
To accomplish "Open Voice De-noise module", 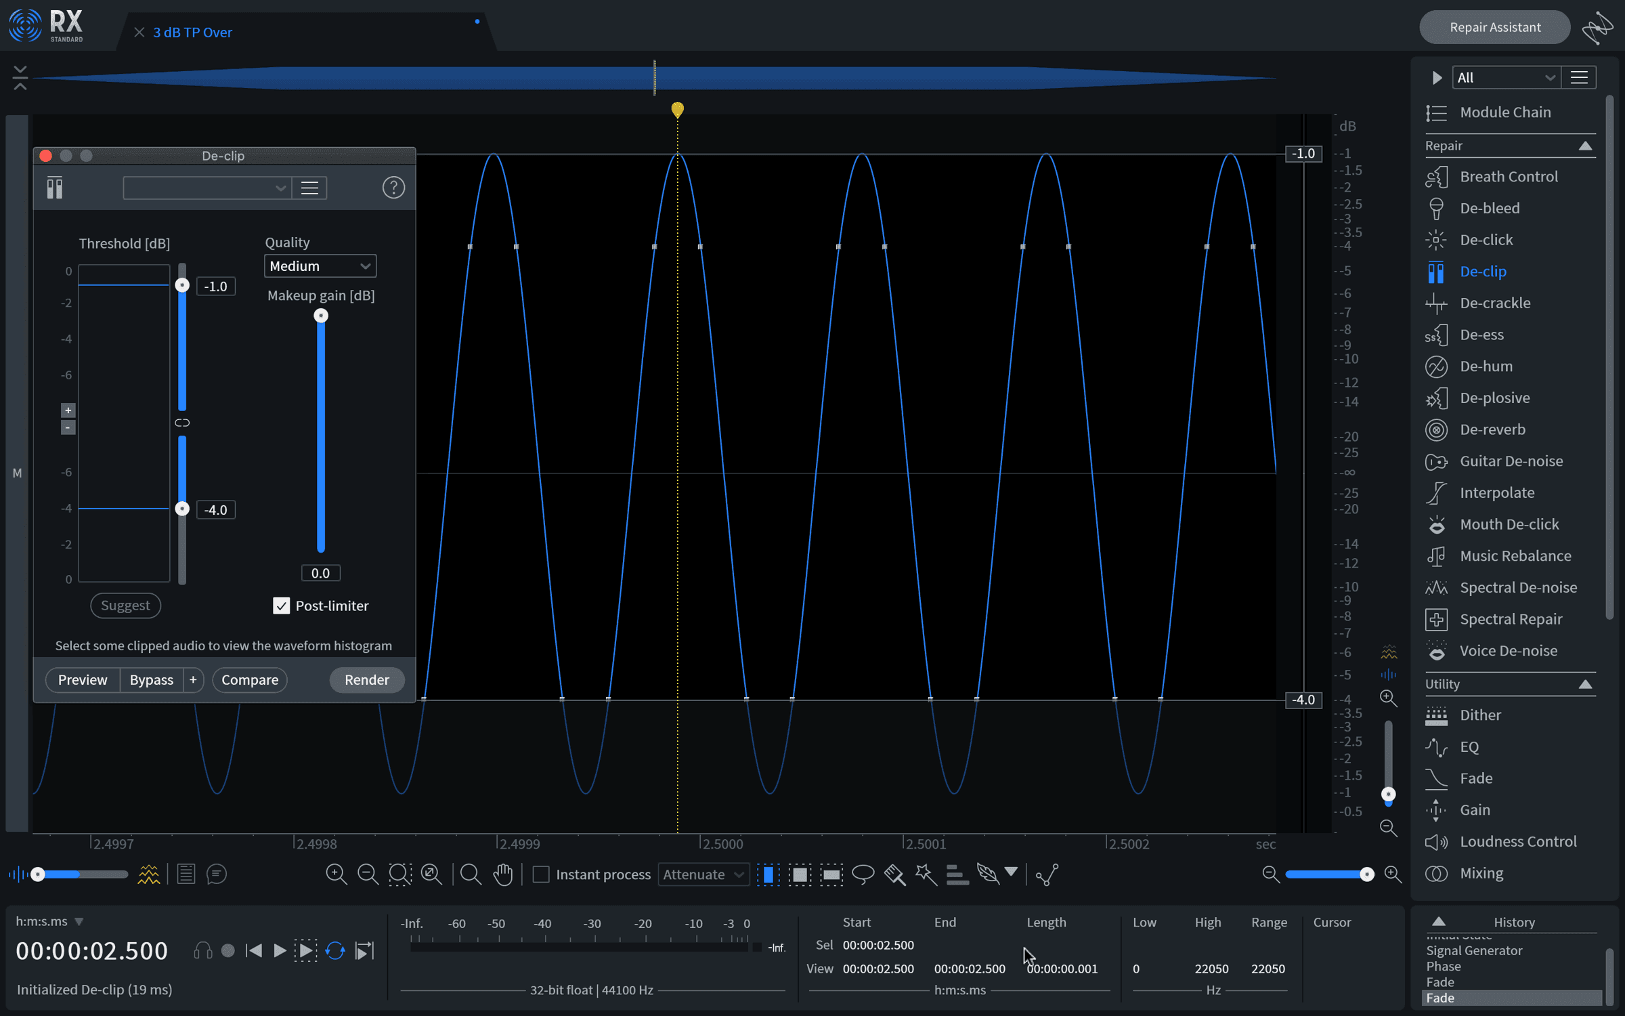I will pos(1509,651).
